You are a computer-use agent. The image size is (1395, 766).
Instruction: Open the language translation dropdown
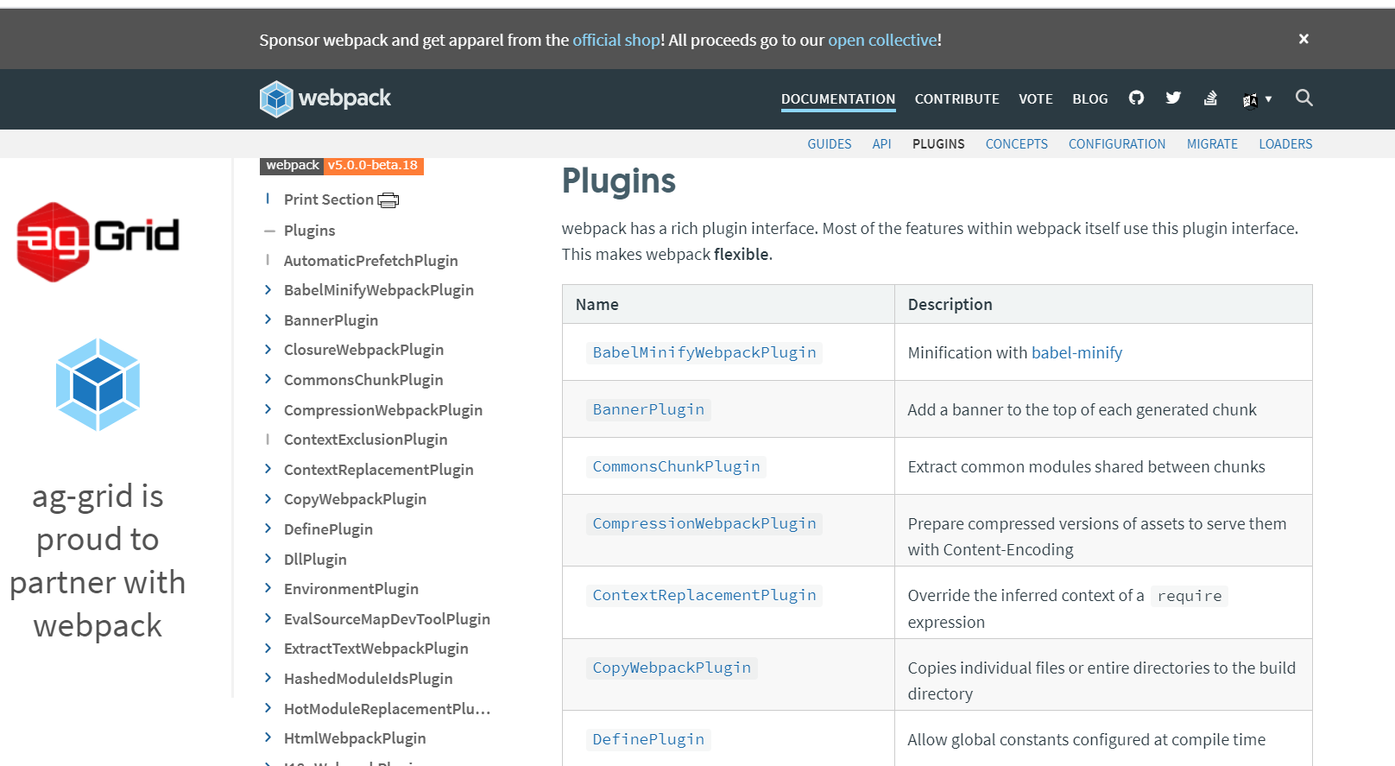1257,99
